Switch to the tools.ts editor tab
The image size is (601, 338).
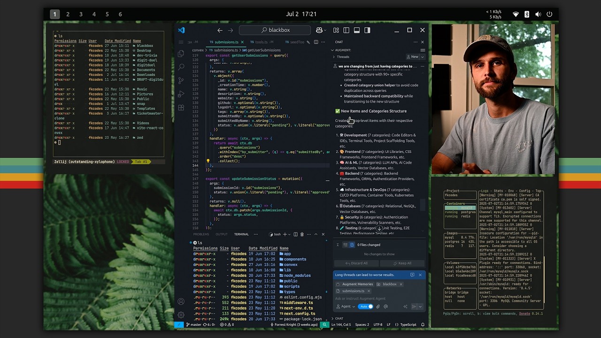[261, 42]
